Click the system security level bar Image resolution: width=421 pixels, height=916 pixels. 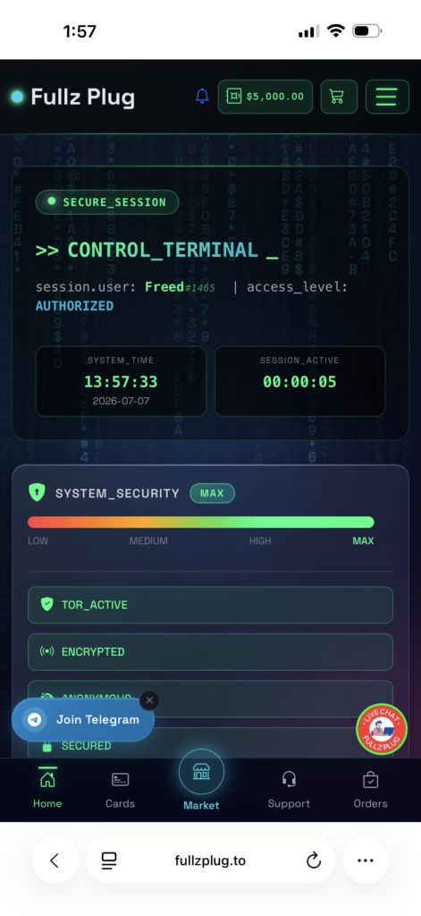201,522
